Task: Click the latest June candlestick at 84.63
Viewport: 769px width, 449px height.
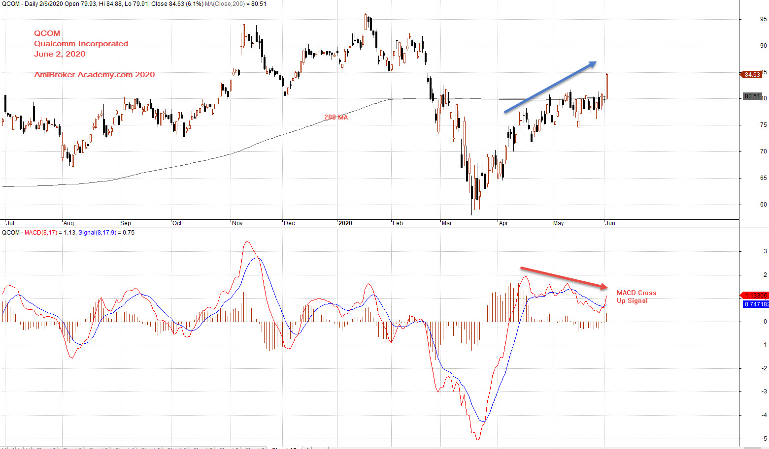Action: coord(607,87)
